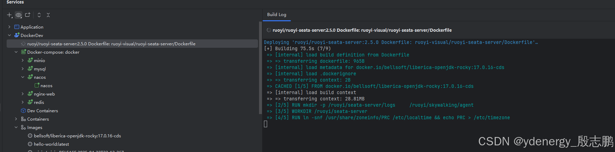
Task: Click the Expand All arrows icon
Action: pos(39,15)
